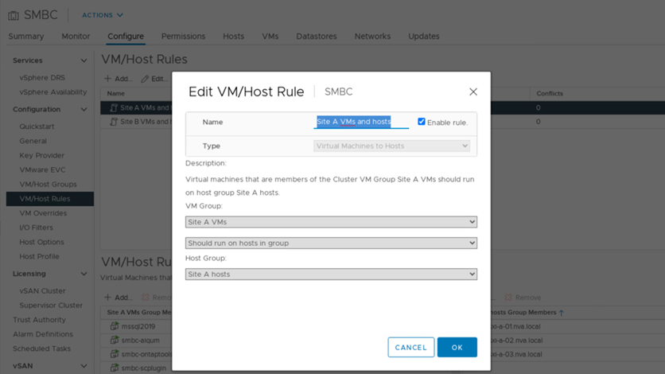Click the pencil Edit icon above rules list
Image resolution: width=665 pixels, height=374 pixels.
tap(145, 79)
